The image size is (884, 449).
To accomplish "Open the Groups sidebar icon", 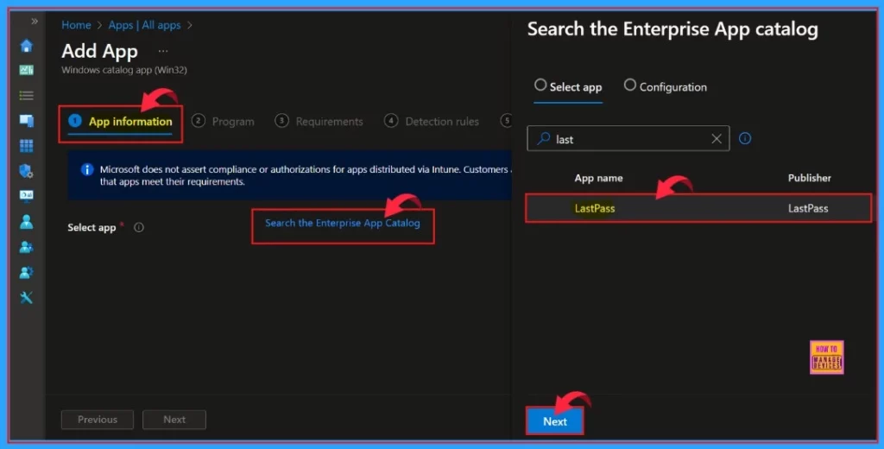I will coord(26,247).
